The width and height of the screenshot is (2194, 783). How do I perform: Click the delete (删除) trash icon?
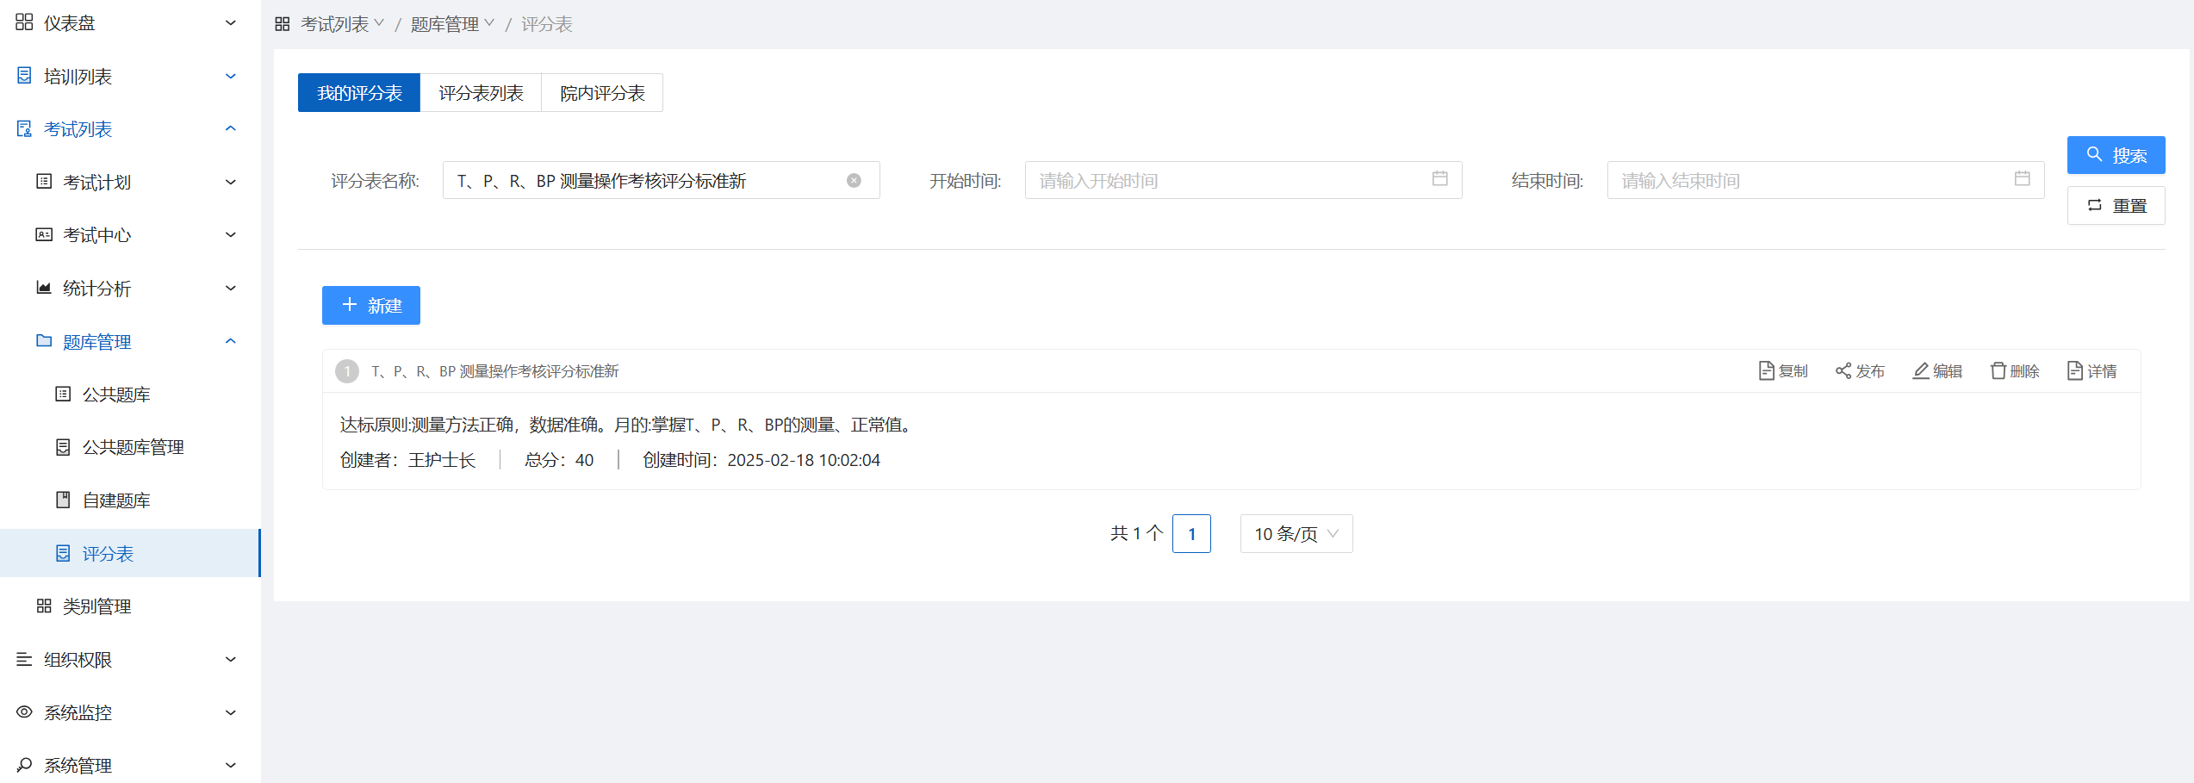(1998, 371)
